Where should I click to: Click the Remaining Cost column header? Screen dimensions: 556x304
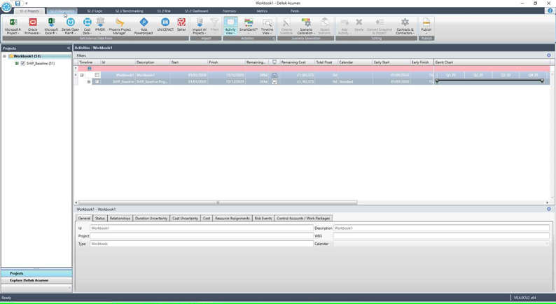297,62
